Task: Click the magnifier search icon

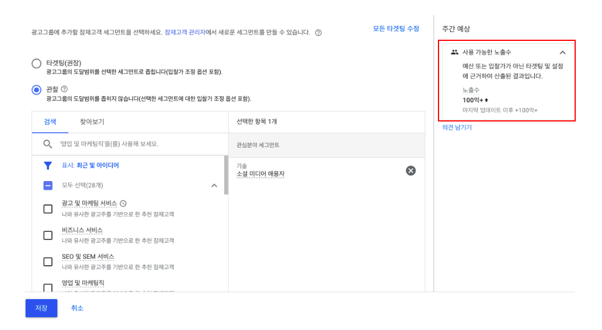Action: coord(48,144)
